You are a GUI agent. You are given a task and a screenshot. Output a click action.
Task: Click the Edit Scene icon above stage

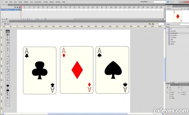[x=150, y=24]
